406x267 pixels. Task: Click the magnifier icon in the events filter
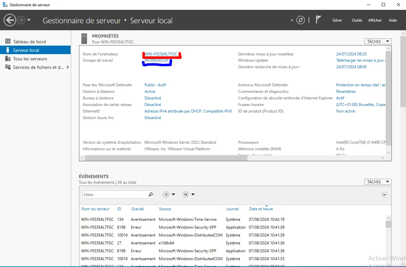(x=151, y=194)
